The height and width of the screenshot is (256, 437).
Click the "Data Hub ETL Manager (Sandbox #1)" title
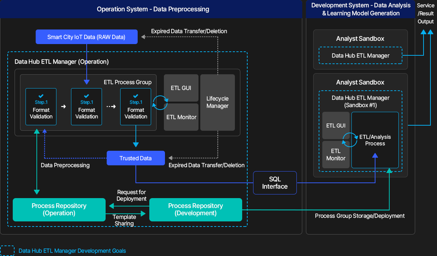pos(361,101)
